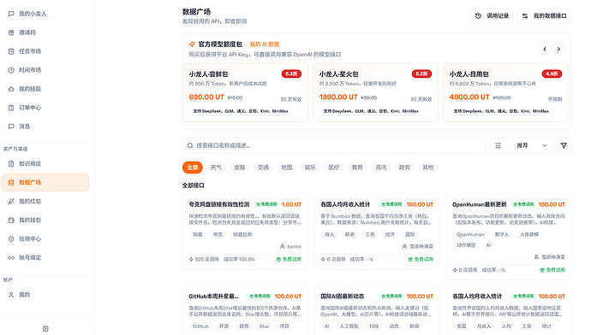Select 小龙人·星火包 package card
The image size is (591, 335).
coord(375,92)
